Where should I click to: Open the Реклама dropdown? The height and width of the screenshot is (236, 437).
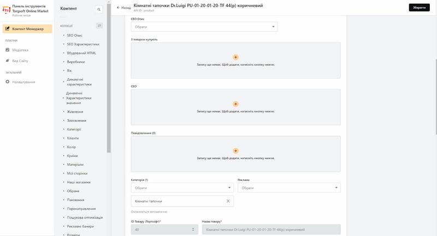coord(289,187)
